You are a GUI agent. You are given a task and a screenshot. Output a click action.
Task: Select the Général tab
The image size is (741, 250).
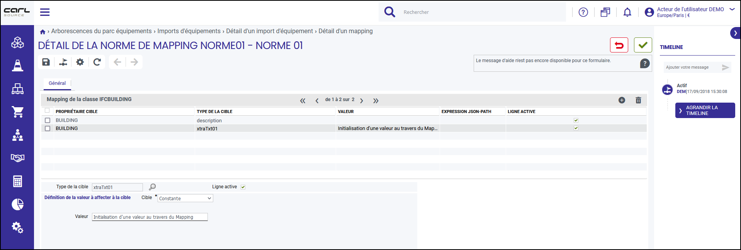(57, 83)
